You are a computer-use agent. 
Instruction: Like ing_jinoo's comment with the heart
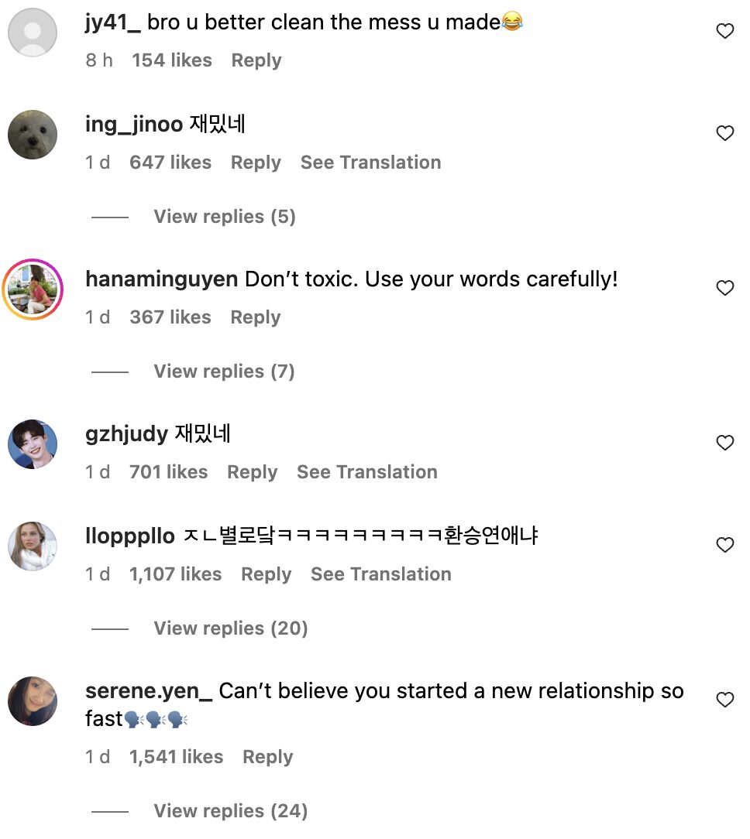(724, 134)
